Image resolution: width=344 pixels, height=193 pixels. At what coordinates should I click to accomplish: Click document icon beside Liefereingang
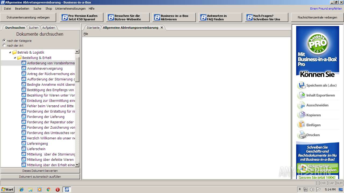coord(24,143)
